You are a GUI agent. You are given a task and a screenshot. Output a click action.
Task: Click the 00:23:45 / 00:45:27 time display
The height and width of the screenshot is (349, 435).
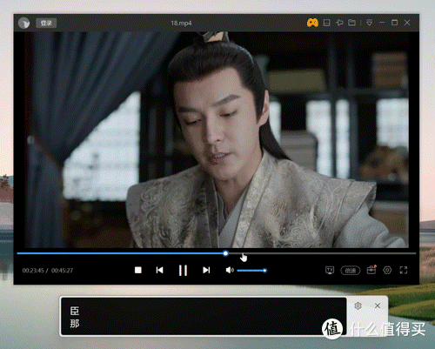[48, 271]
